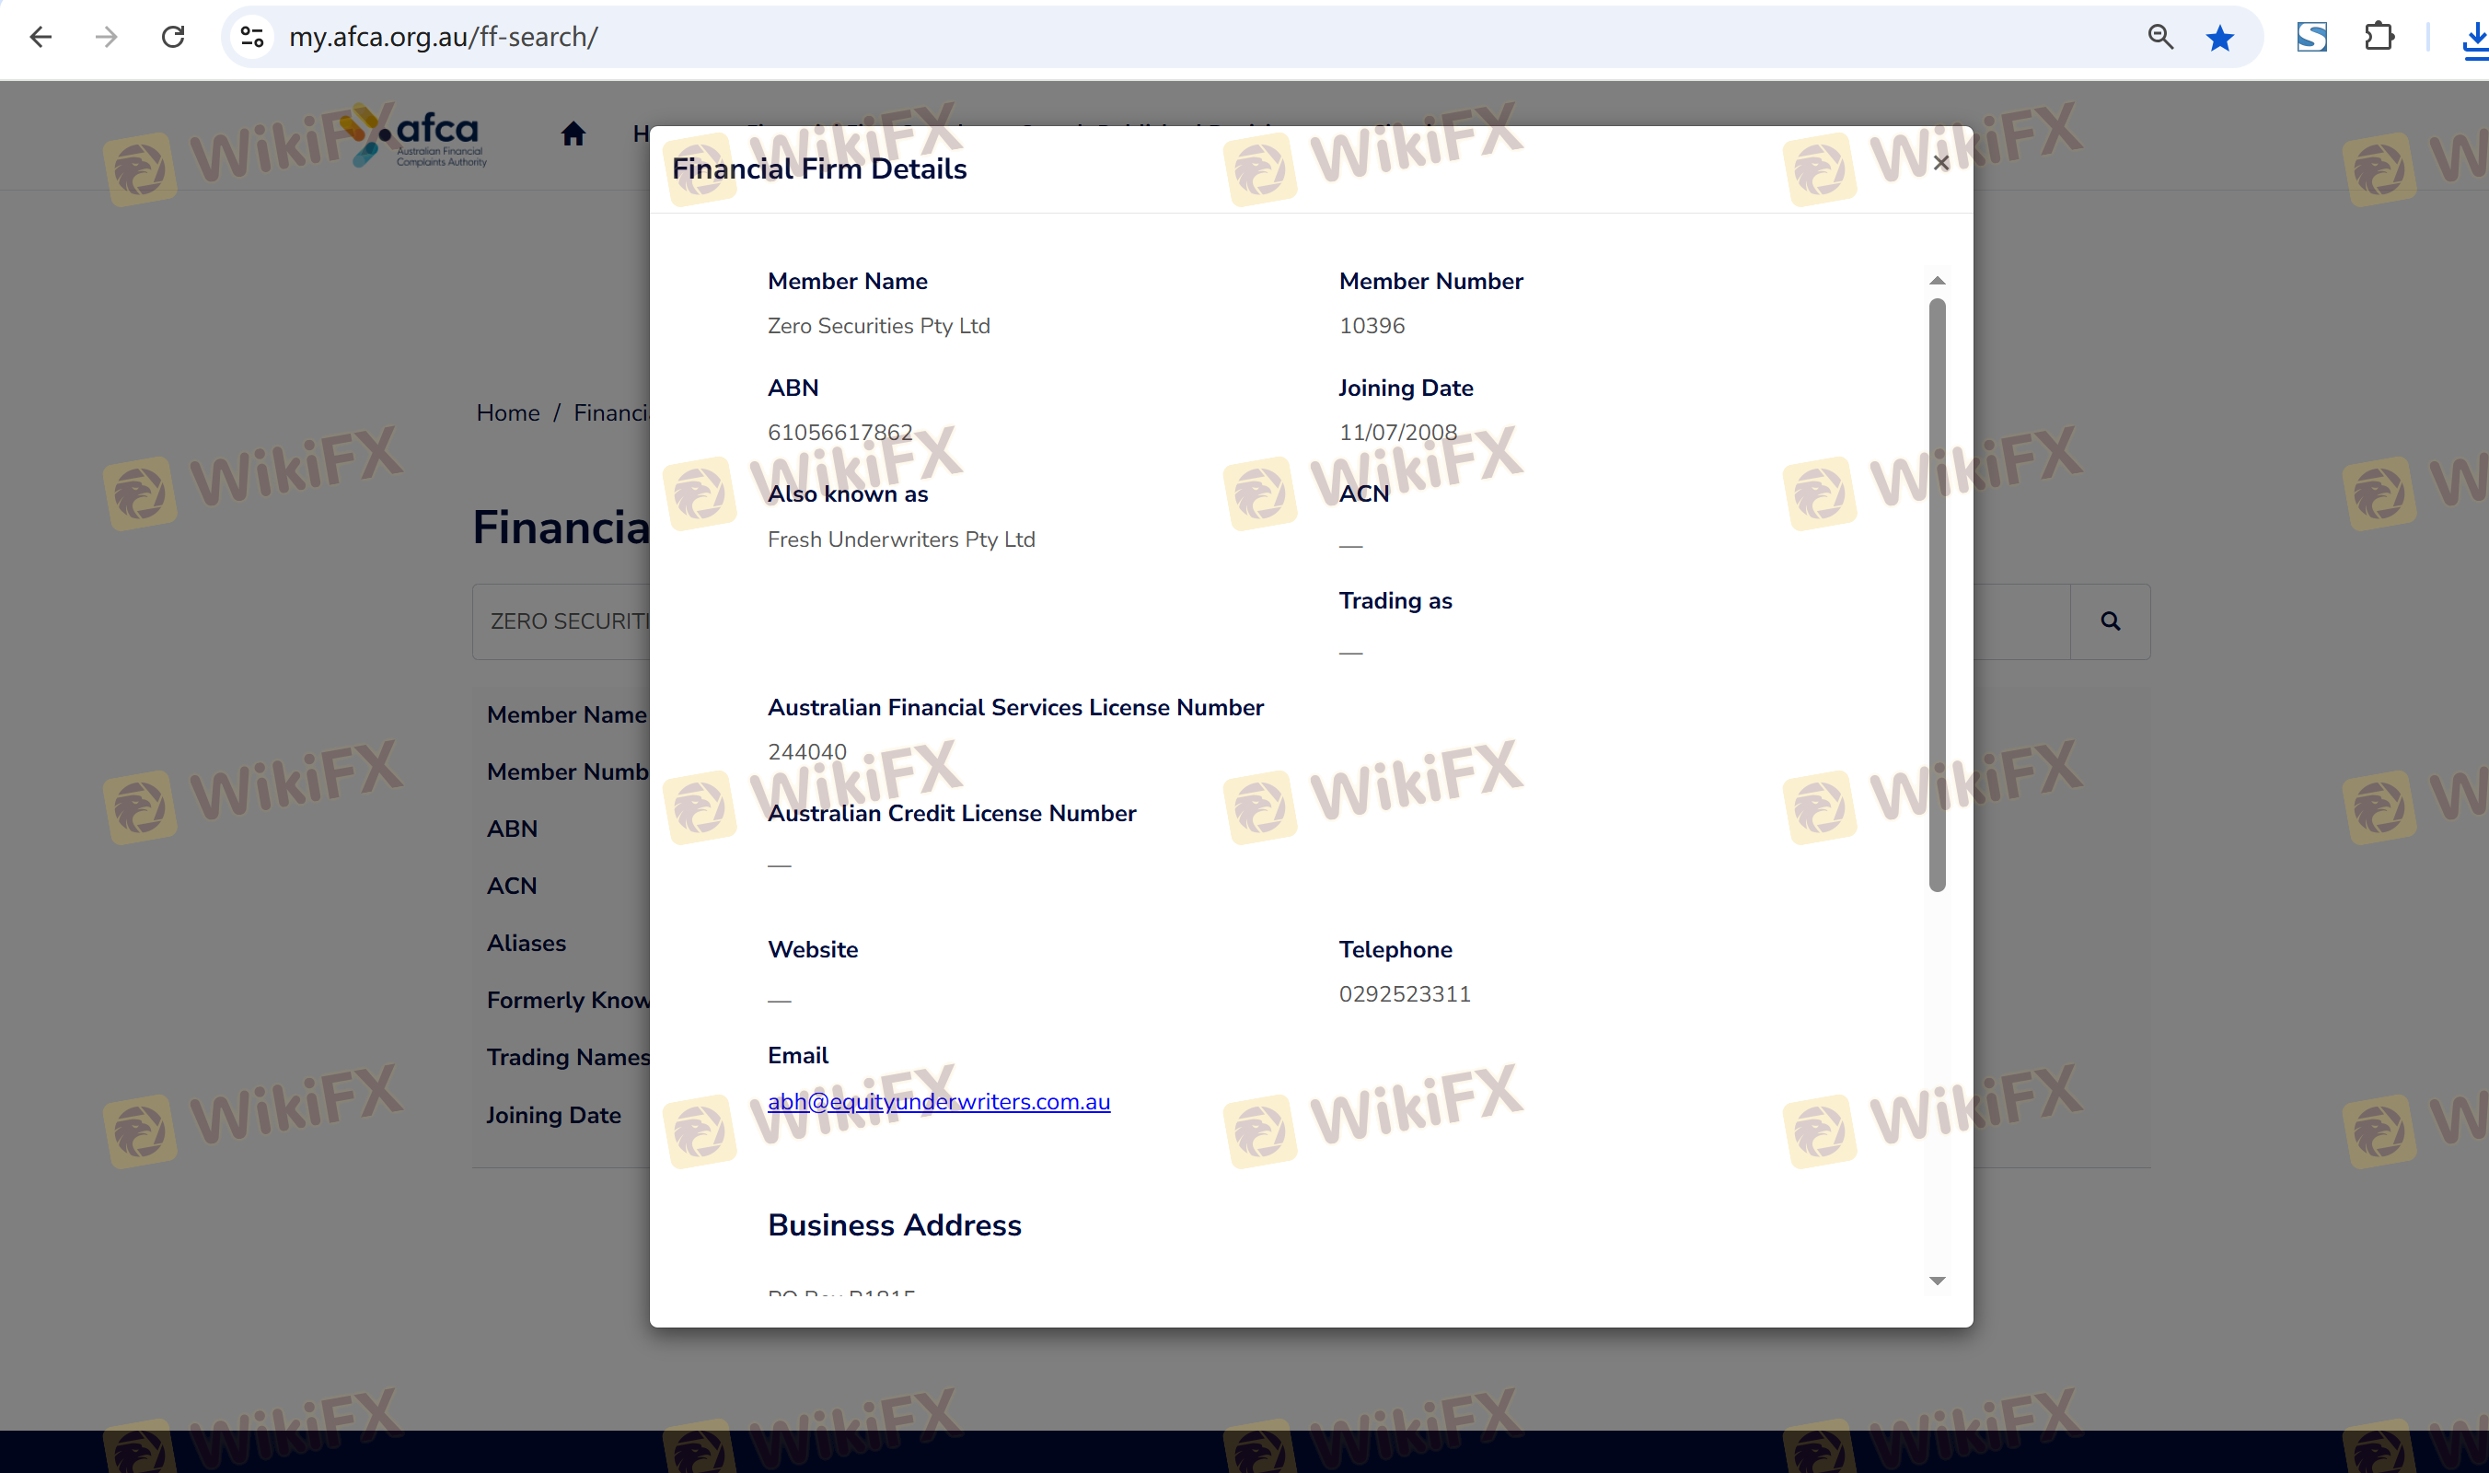Click the Home breadcrumb link
This screenshot has width=2489, height=1473.
click(x=507, y=413)
